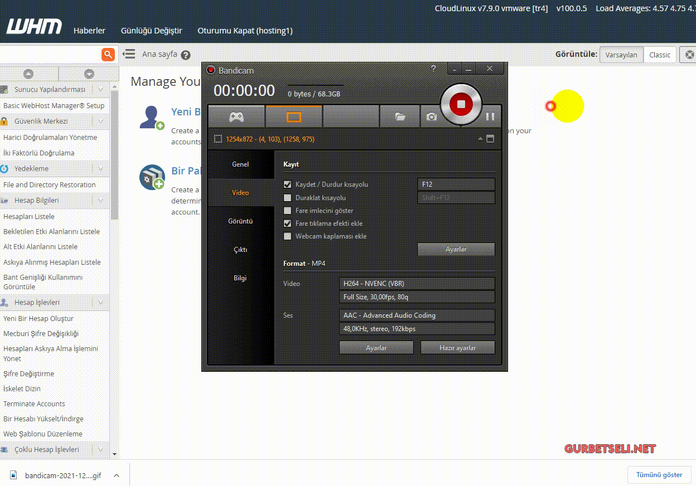
Task: Click the Hazır ayarlar button
Action: point(457,348)
